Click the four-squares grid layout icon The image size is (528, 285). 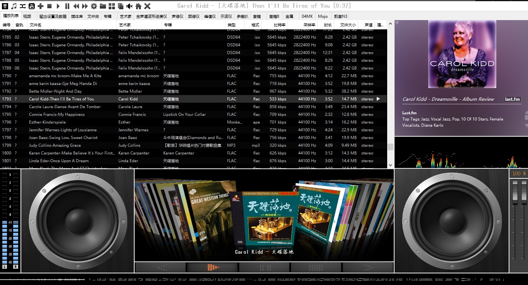pos(111,6)
